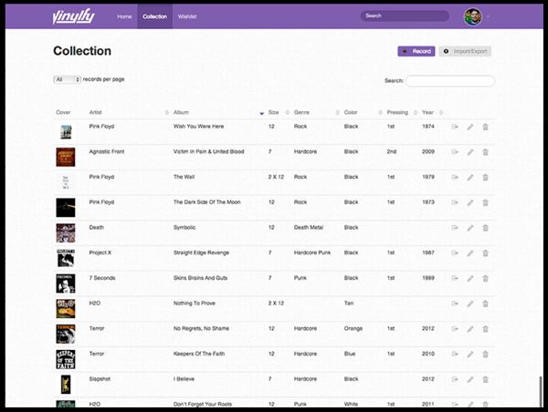This screenshot has height=412, width=548.
Task: Edit Straight Edge Revenge with pencil icon
Action: (469, 252)
